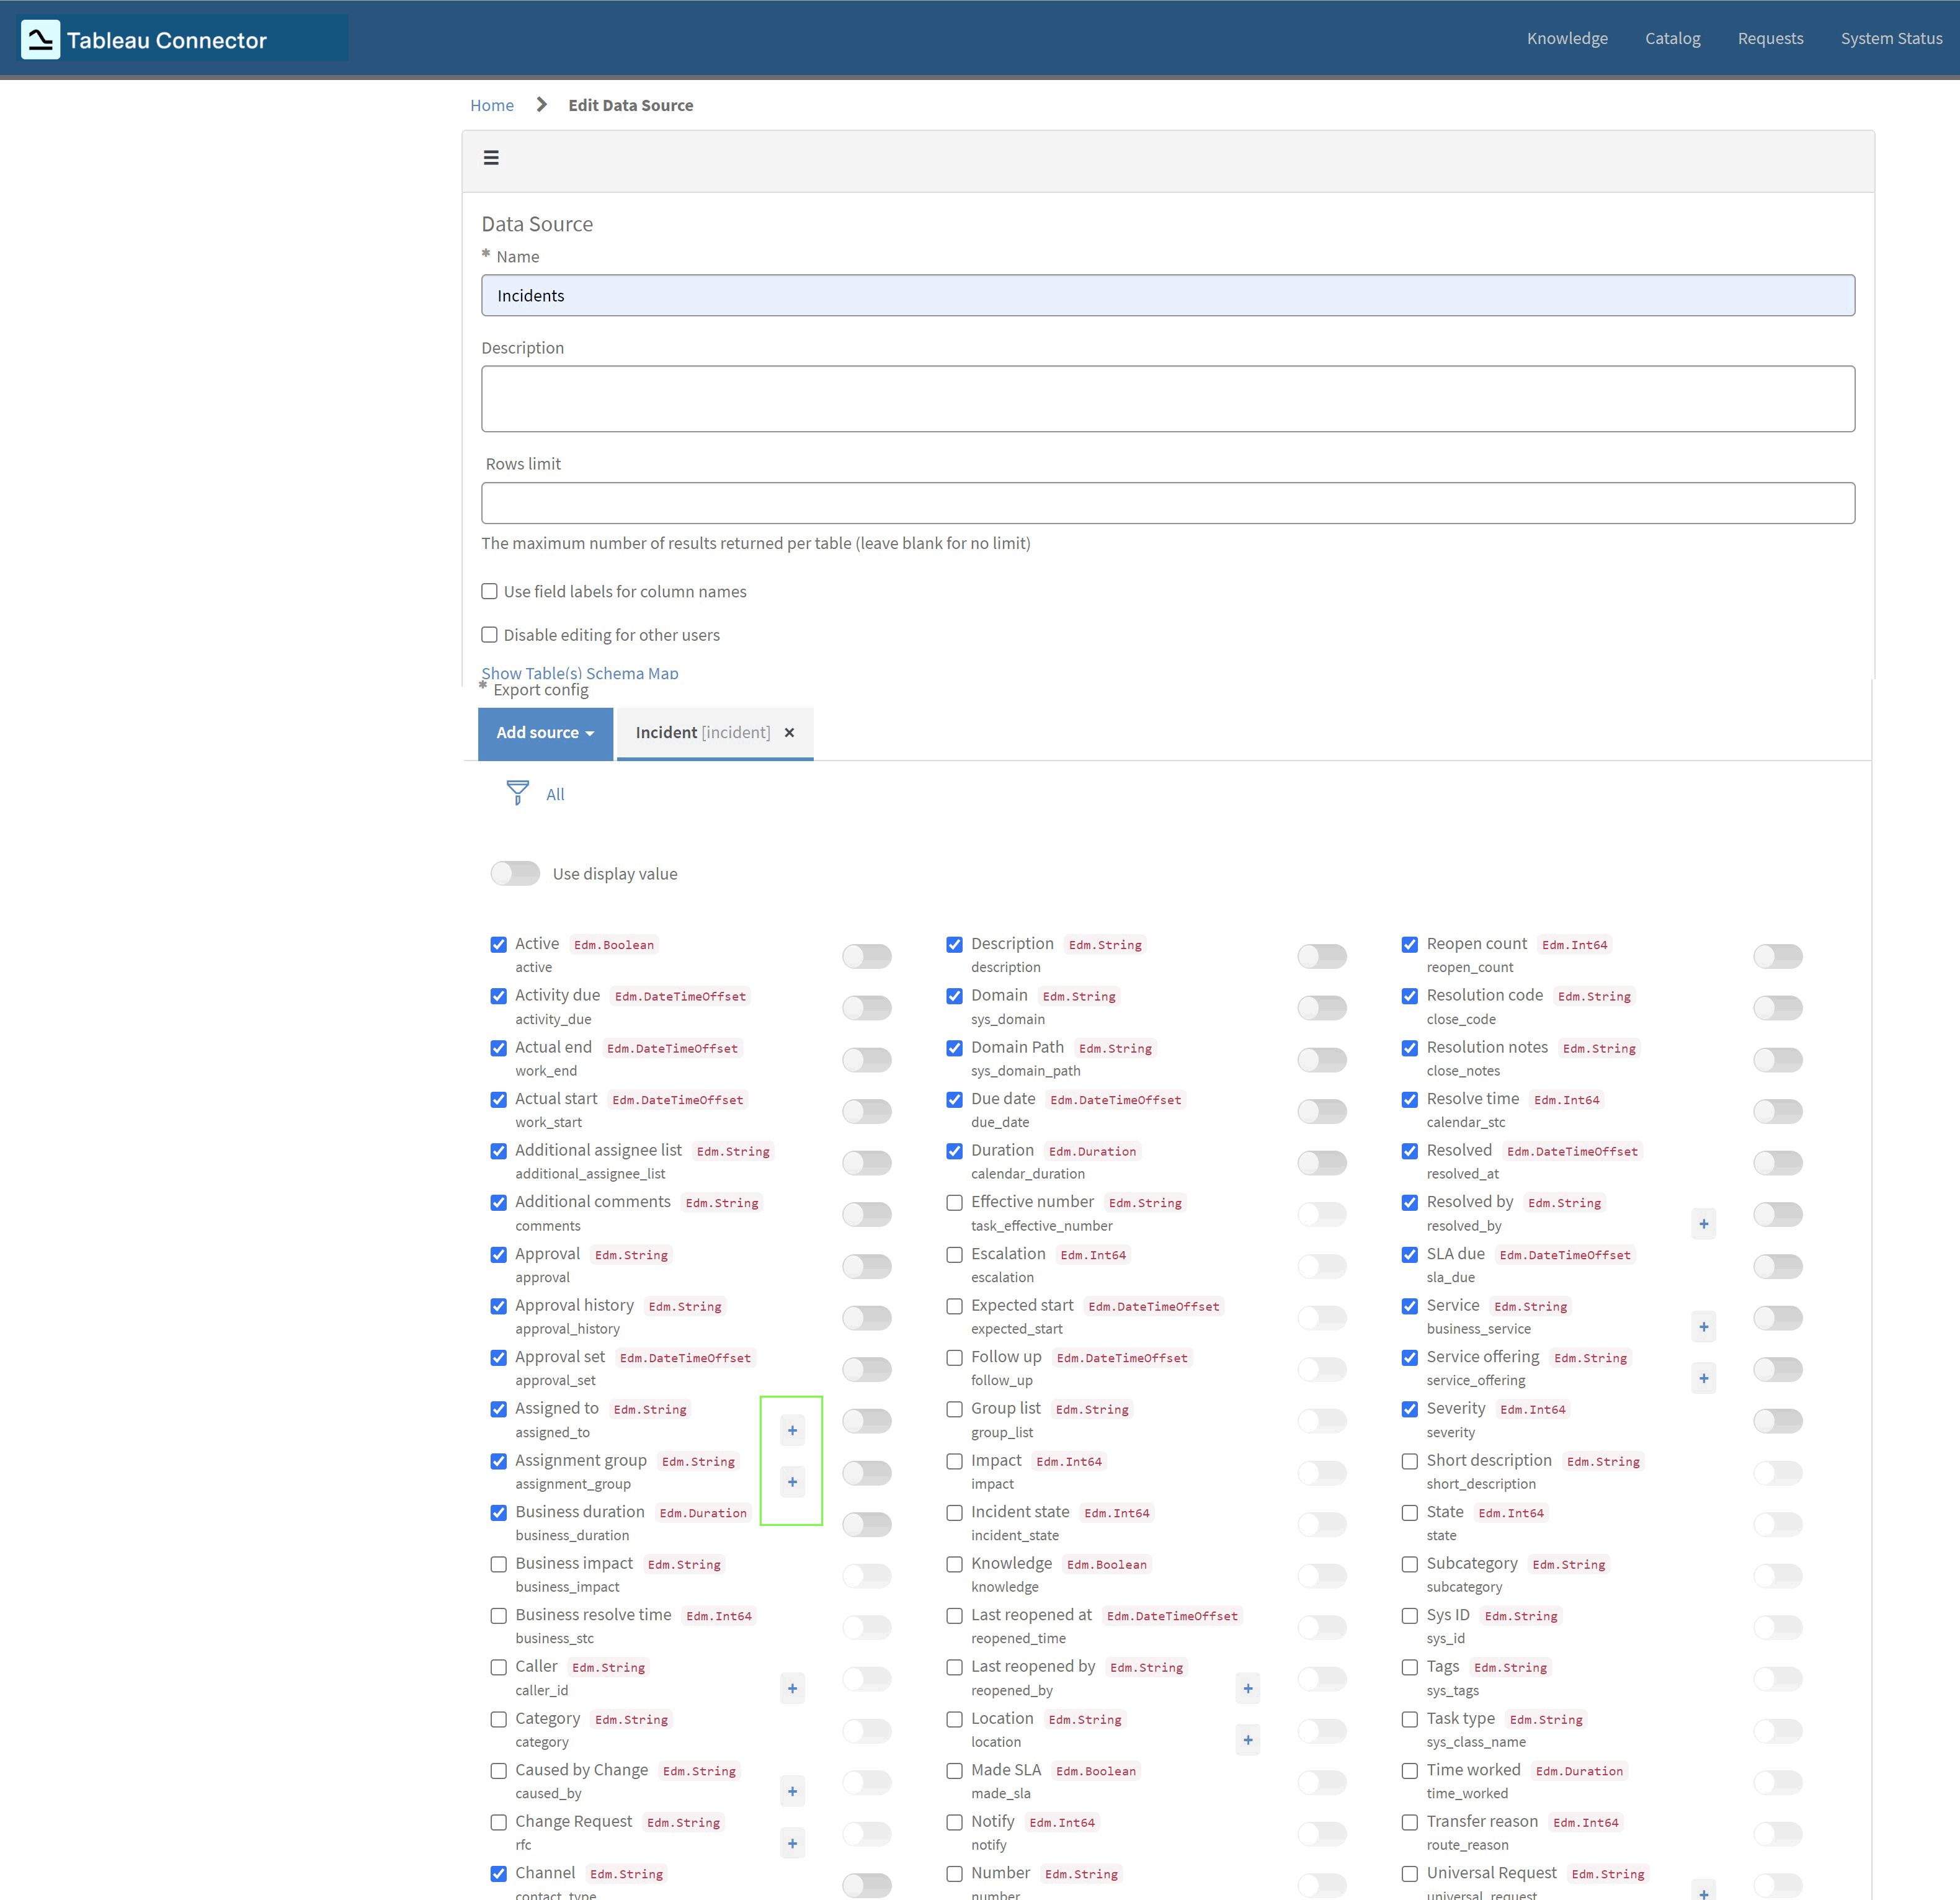The height and width of the screenshot is (1900, 1960).
Task: Open the Catalog menu item
Action: click(1673, 38)
